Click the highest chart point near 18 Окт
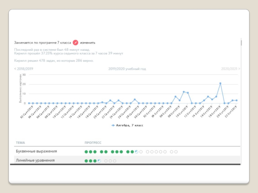The width and height of the screenshot is (258, 193). [220, 83]
